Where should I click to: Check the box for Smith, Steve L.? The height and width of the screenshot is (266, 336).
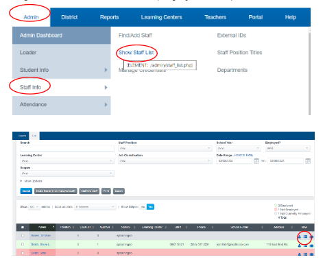23,244
